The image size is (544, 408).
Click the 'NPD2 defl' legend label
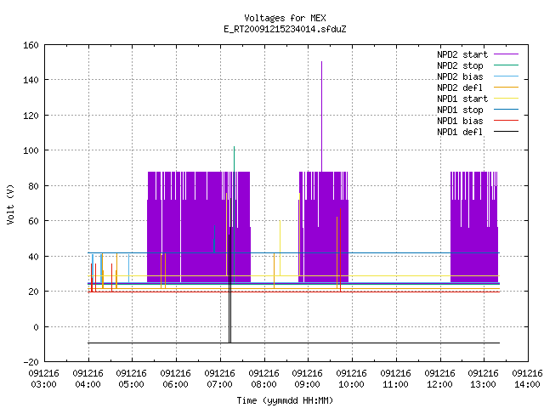point(460,88)
